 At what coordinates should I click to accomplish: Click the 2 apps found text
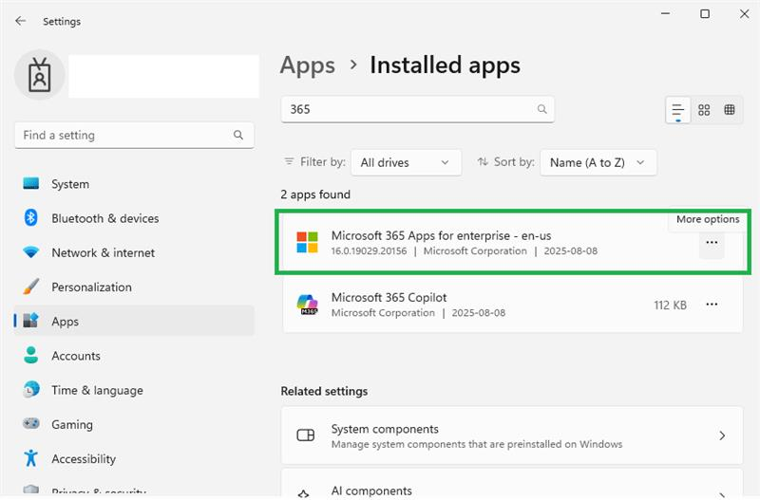click(315, 194)
